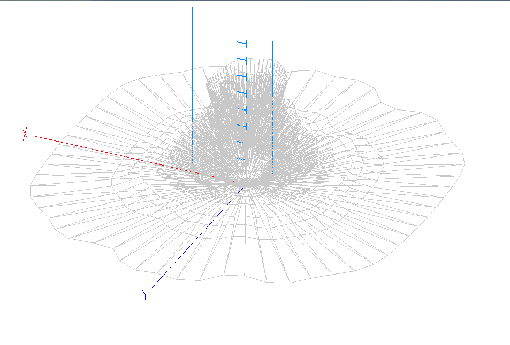
Task: Click the end of the X axis near its label
Action: click(36, 136)
